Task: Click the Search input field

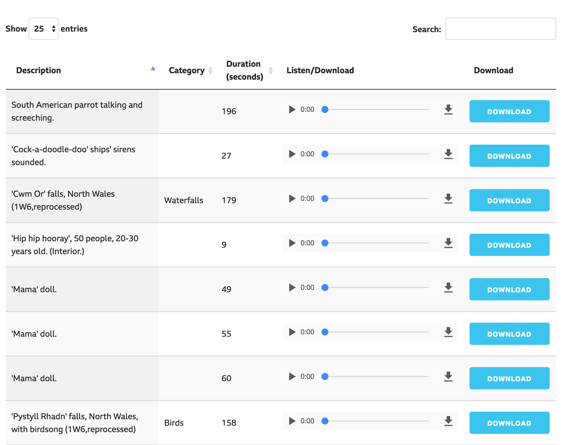Action: click(500, 29)
